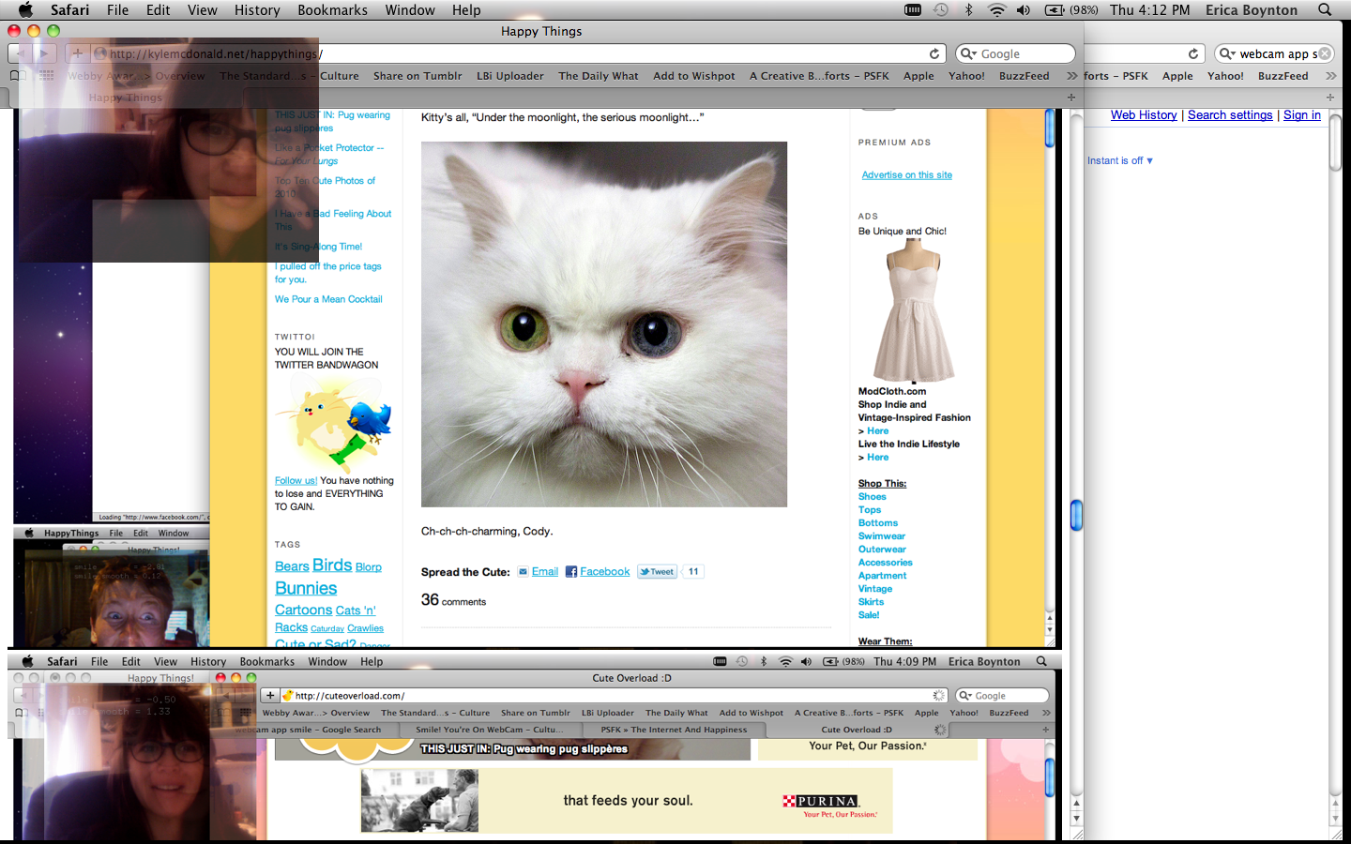Click the 'Search settings' link in Google window

[1230, 114]
